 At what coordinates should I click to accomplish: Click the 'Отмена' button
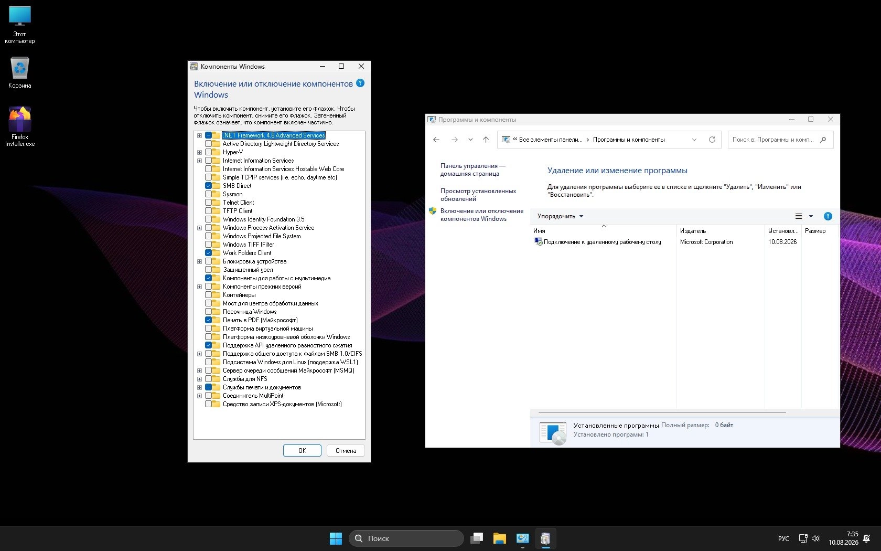tap(346, 451)
